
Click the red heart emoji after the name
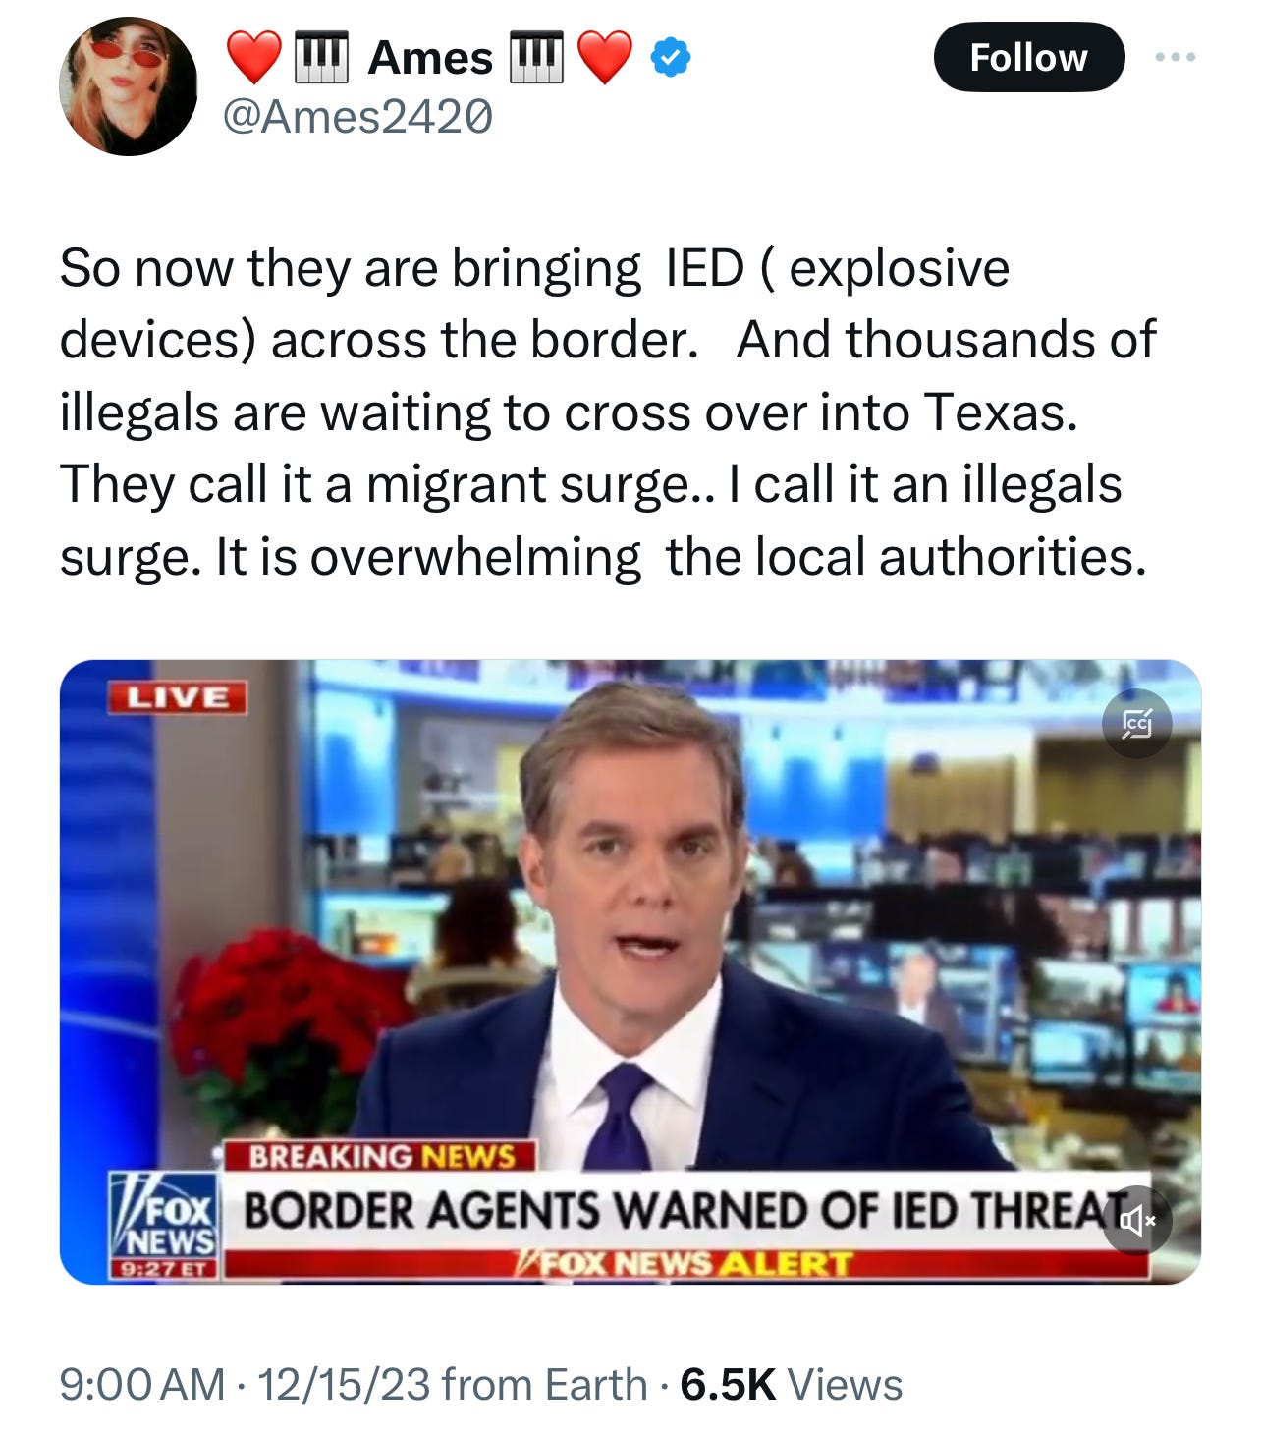coord(604,57)
